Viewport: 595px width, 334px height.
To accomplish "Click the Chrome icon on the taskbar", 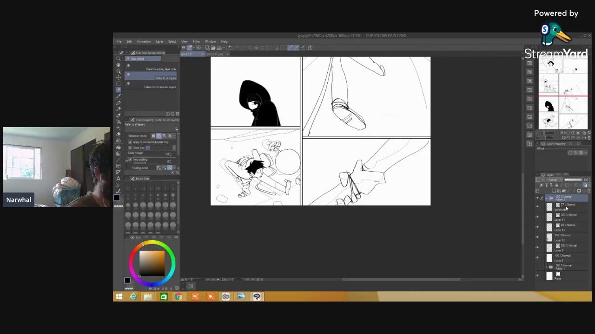I will point(178,296).
